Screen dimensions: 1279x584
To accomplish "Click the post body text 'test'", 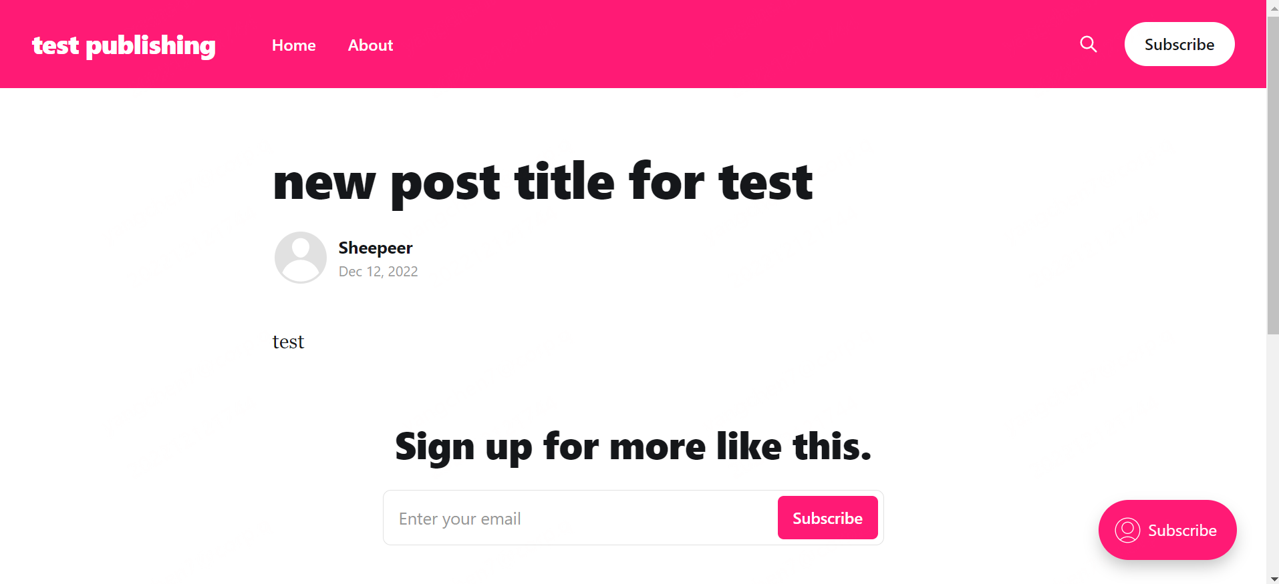I will [288, 342].
